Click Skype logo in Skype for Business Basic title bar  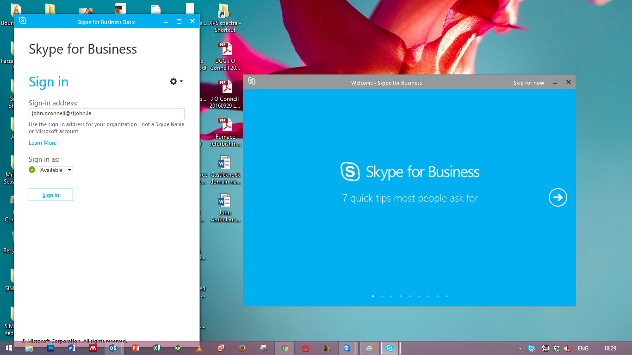coord(23,21)
